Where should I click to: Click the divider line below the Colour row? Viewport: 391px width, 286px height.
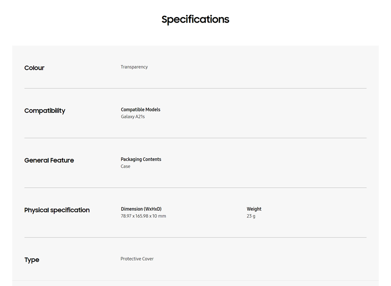(195, 88)
